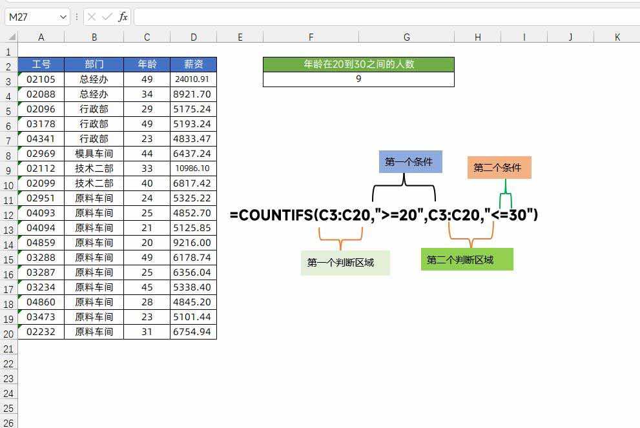Click the formula bar cancel X icon
This screenshot has width=640, height=428.
click(x=92, y=17)
